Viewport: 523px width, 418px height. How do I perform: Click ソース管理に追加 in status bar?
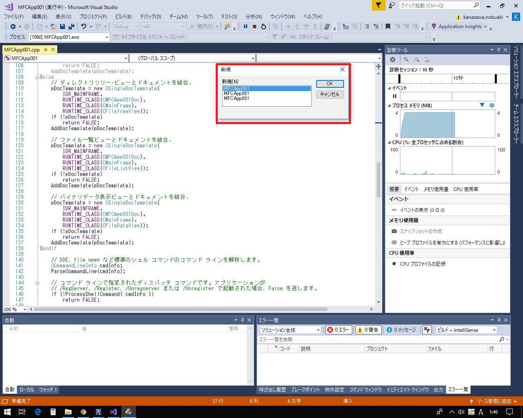[x=494, y=401]
